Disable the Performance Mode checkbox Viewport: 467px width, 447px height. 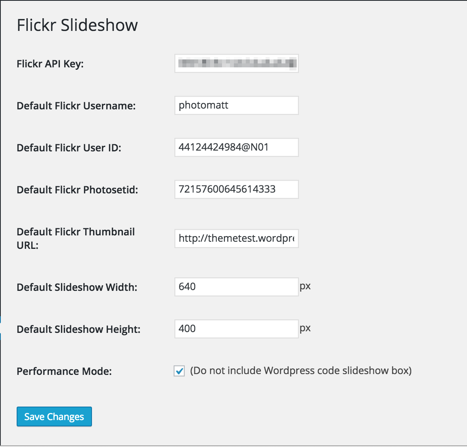tap(179, 371)
